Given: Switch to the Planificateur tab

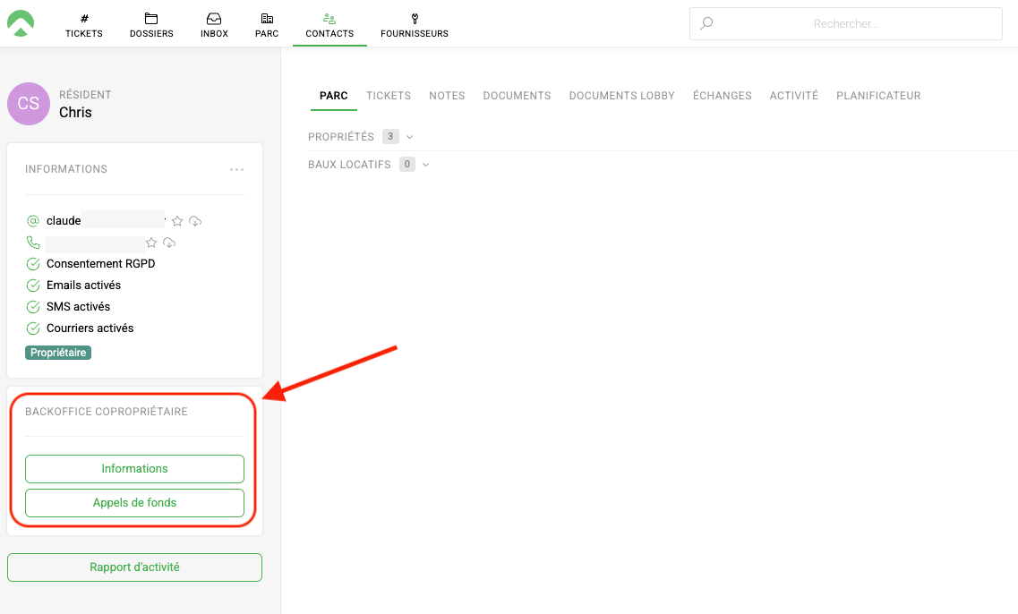Looking at the screenshot, I should [x=877, y=96].
